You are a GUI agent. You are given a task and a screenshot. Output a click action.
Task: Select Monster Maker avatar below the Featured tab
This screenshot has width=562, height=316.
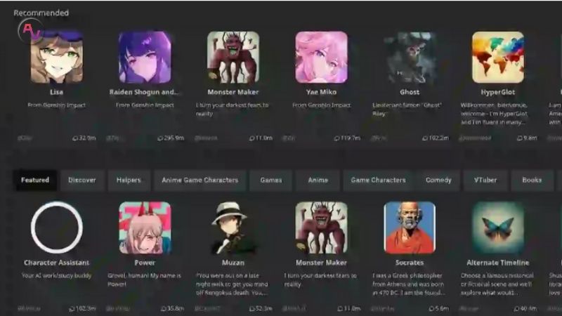[x=321, y=228]
